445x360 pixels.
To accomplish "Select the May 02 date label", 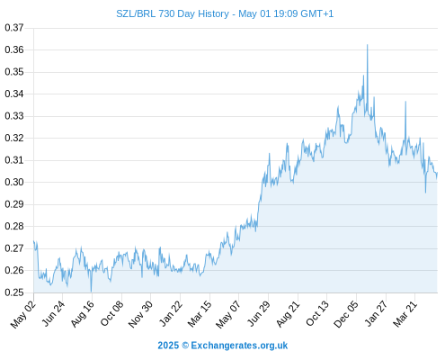I will tap(23, 314).
